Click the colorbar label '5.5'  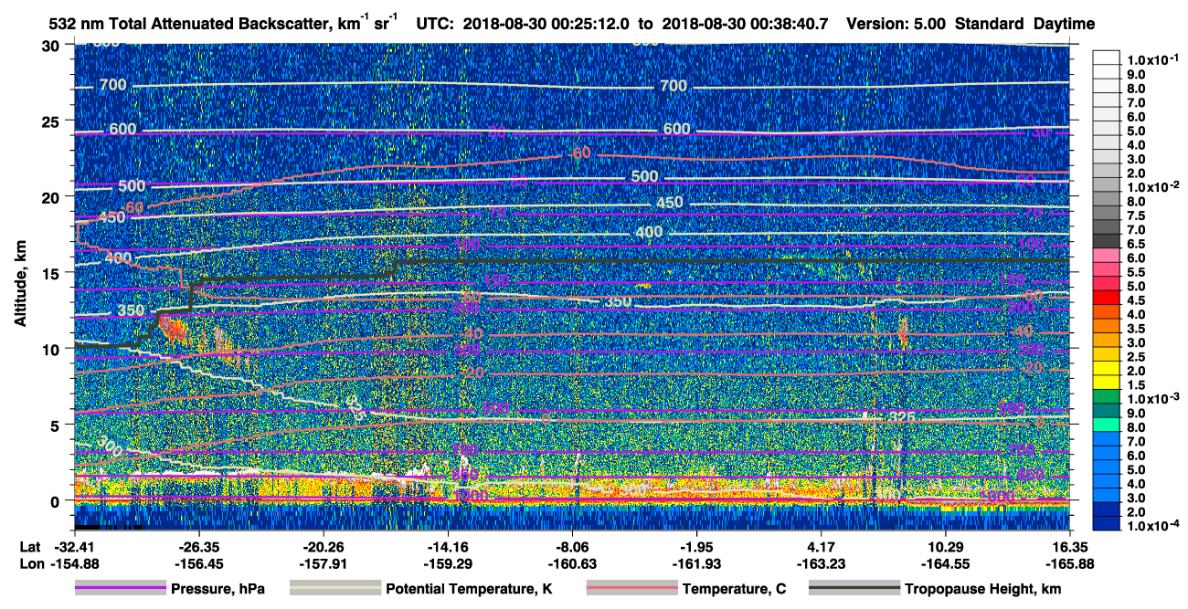click(x=1136, y=271)
